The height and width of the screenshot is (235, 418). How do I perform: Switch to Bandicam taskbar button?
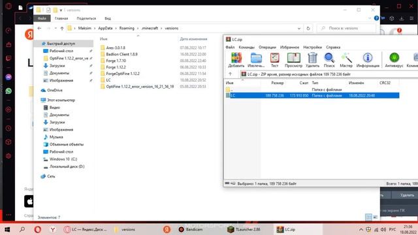click(191, 229)
